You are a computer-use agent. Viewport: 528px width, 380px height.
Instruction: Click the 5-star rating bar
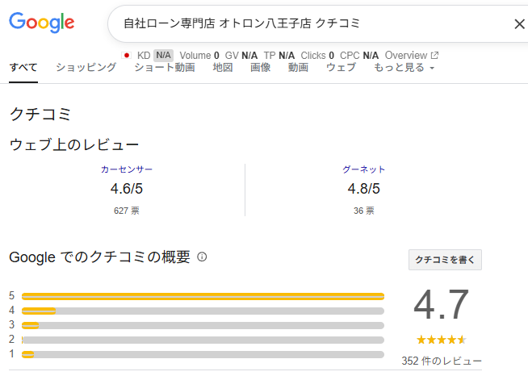tap(203, 296)
